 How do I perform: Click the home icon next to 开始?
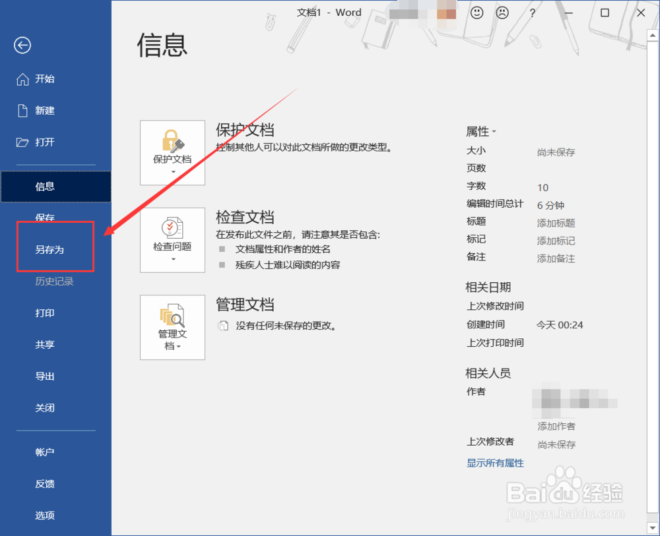[22, 79]
